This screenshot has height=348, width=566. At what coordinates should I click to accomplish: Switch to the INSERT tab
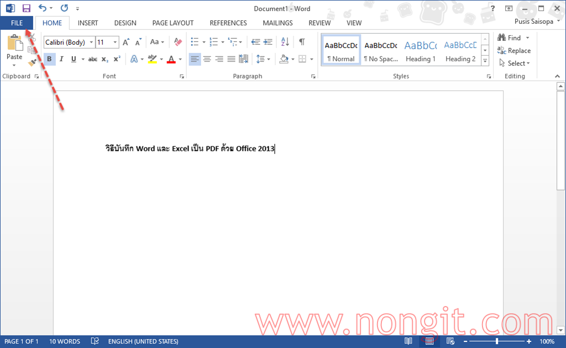(88, 23)
